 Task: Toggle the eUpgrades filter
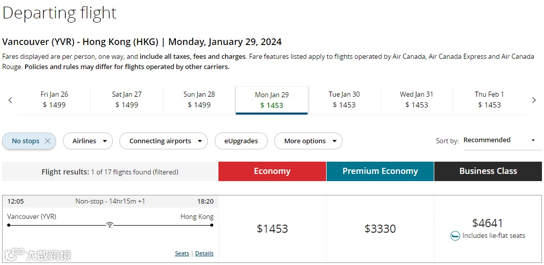click(x=241, y=141)
